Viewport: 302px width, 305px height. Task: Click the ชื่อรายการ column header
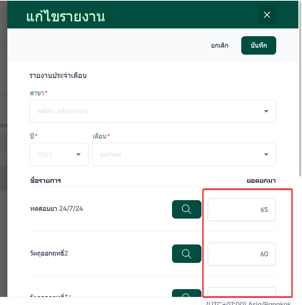pos(45,181)
